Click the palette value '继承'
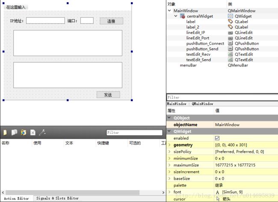278x202 pixels. click(x=219, y=185)
